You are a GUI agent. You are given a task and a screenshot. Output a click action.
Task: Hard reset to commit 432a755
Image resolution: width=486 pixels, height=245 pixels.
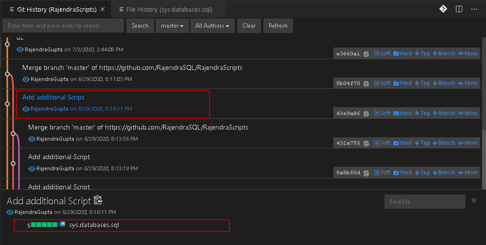(402, 143)
